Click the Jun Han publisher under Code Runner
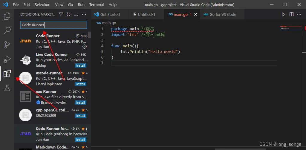The width and height of the screenshot is (306, 150). click(42, 47)
